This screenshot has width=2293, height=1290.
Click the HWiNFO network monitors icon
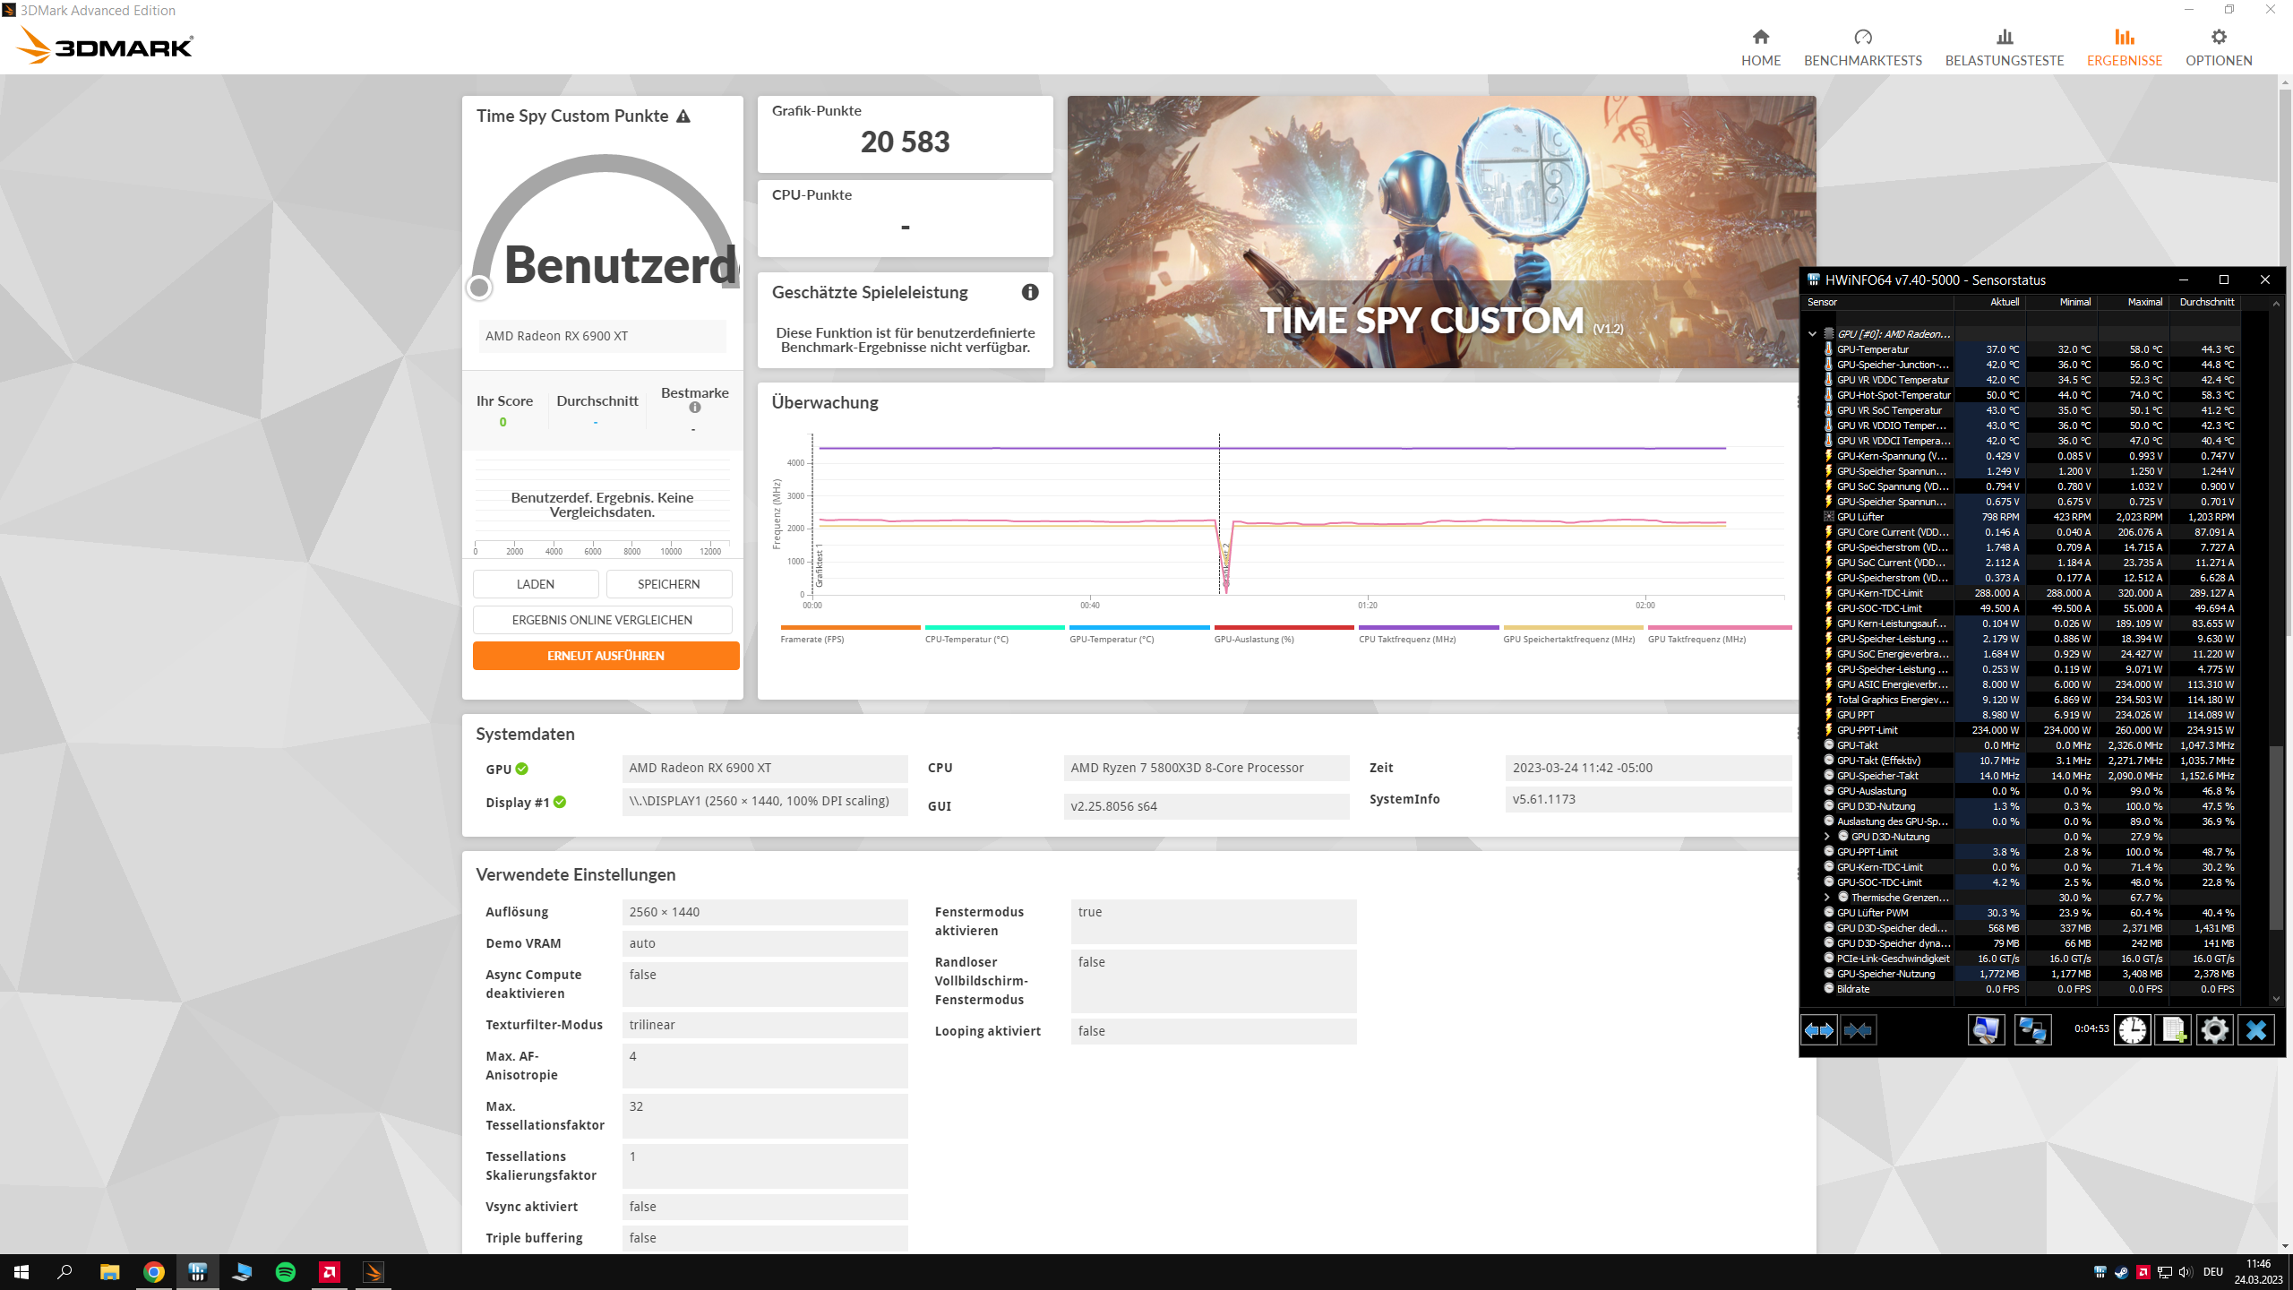(2031, 1030)
